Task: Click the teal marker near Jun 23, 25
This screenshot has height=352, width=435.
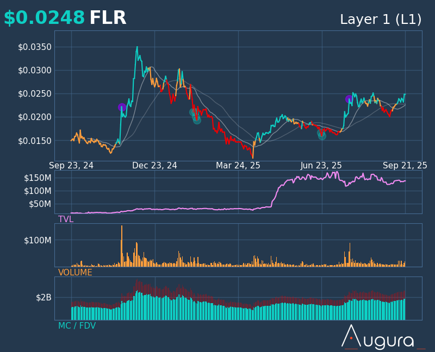Action: [x=321, y=135]
